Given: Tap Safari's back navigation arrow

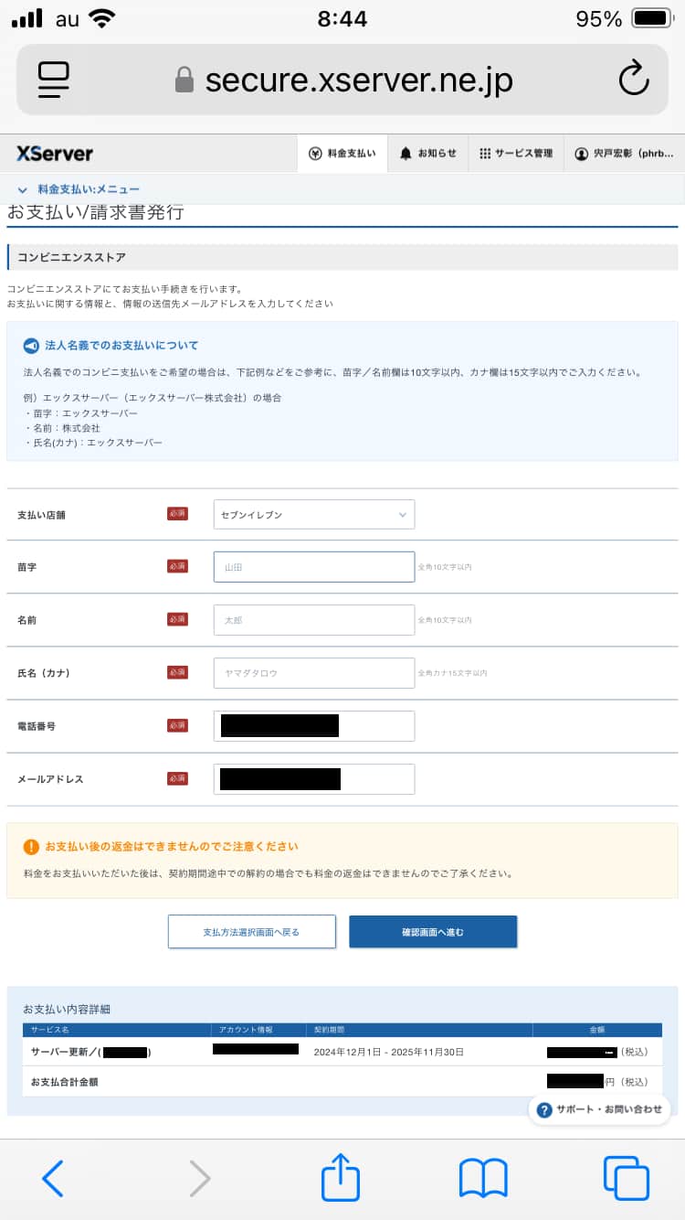Looking at the screenshot, I should 52,1179.
